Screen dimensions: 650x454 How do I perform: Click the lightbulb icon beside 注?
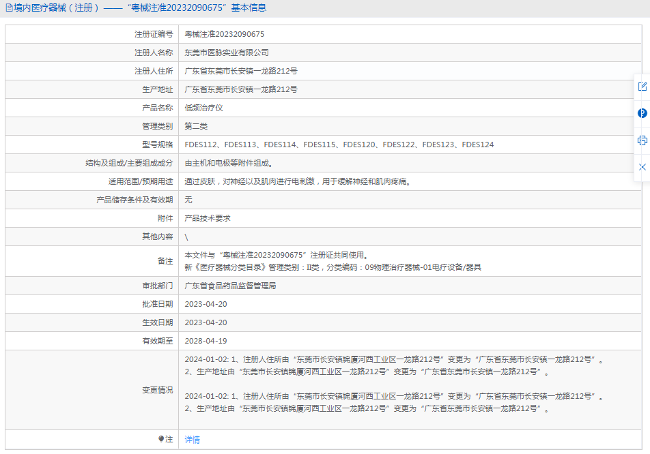tap(161, 439)
